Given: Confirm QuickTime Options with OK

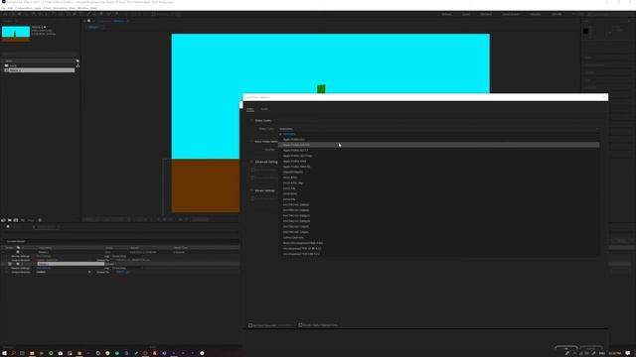Looking at the screenshot, I should [x=566, y=348].
